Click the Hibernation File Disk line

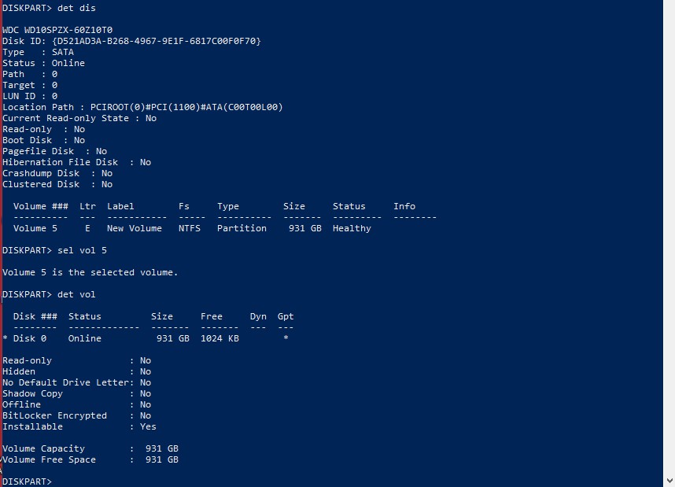pos(76,162)
